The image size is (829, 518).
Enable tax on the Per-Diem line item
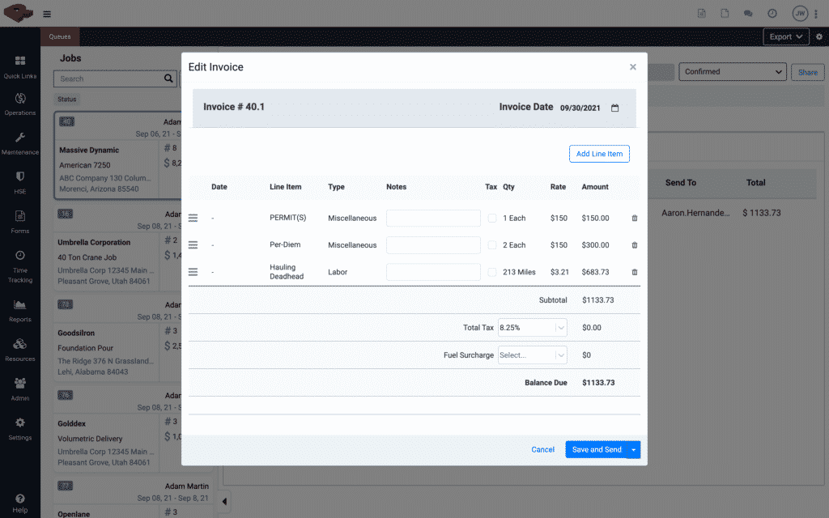click(x=491, y=244)
